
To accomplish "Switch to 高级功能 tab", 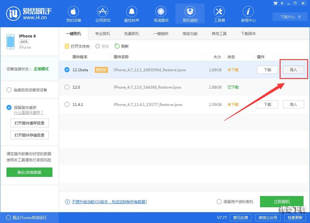I will point(190,33).
